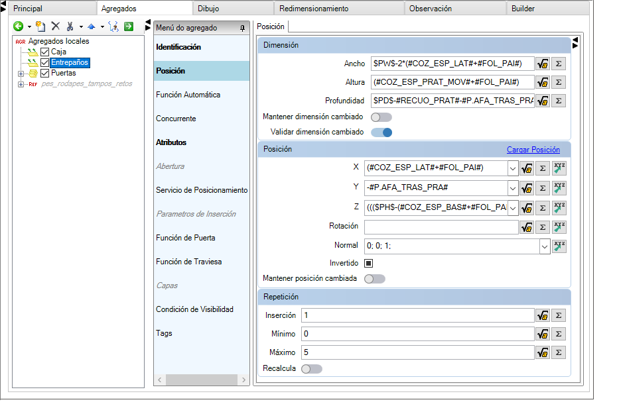Click the tree structure query icon
The width and height of the screenshot is (617, 414).
(x=113, y=26)
